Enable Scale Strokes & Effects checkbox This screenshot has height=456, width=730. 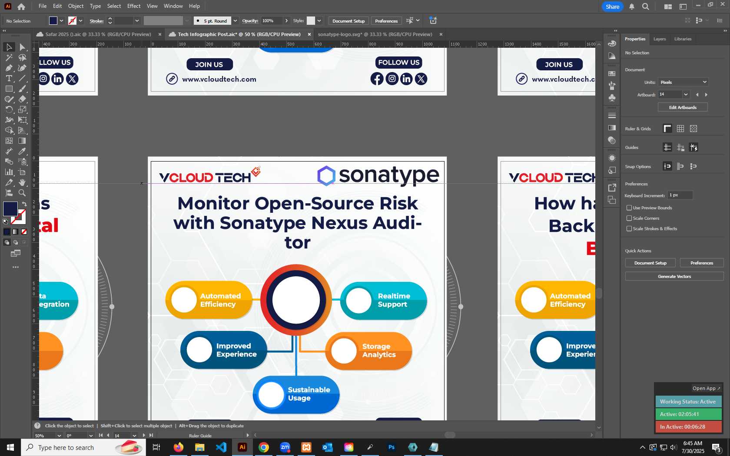(x=629, y=229)
